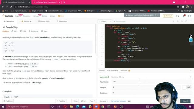Click the thumbs-up like icon
The height and width of the screenshot is (109, 194).
click(x=12, y=31)
